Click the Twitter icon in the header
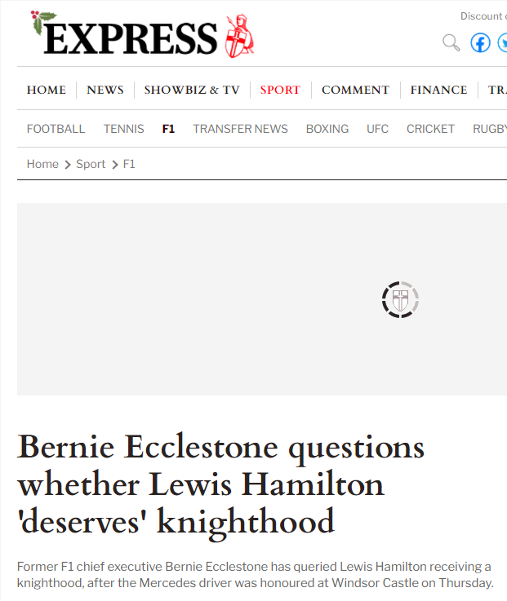 click(x=503, y=42)
